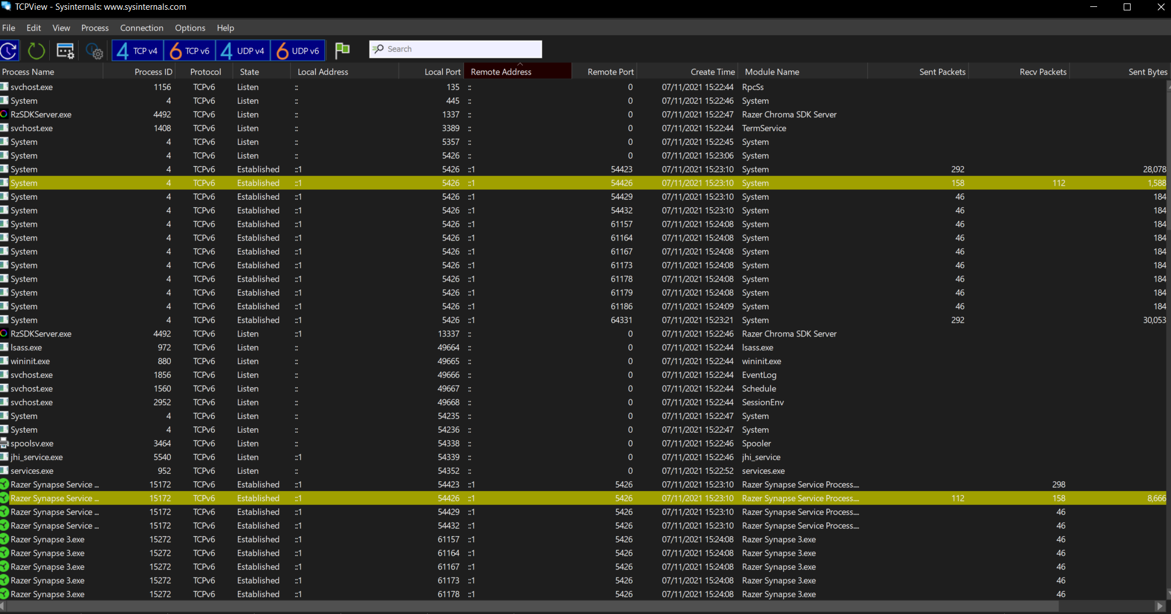1171x614 pixels.
Task: Click services.exe process icon
Action: pyautogui.click(x=4, y=471)
